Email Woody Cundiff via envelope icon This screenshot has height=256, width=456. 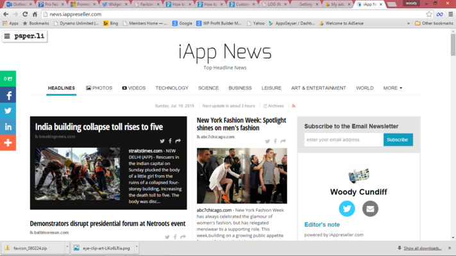[x=370, y=209]
